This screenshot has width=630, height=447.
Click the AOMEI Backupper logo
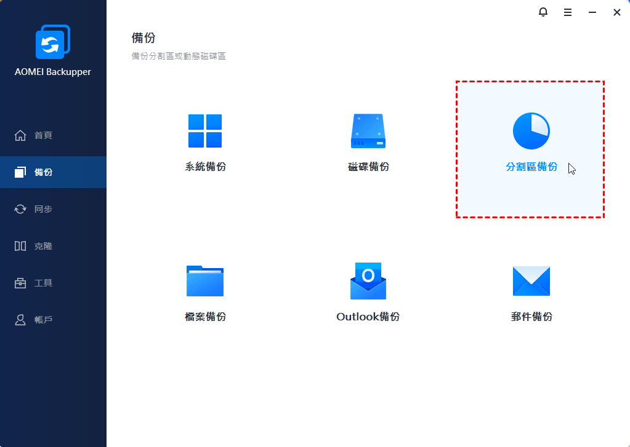53,42
